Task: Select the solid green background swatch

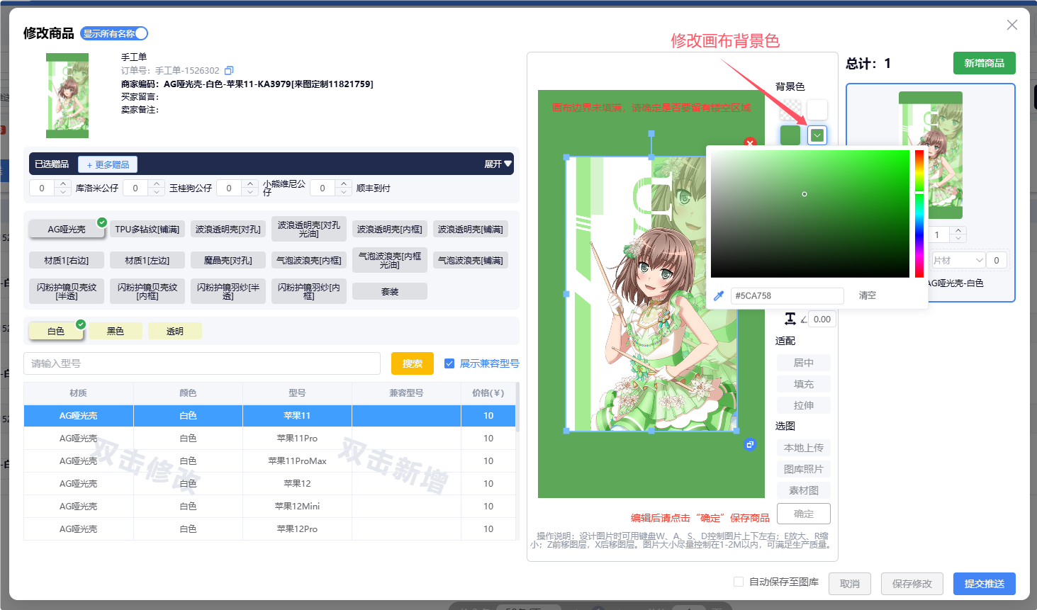Action: [790, 135]
